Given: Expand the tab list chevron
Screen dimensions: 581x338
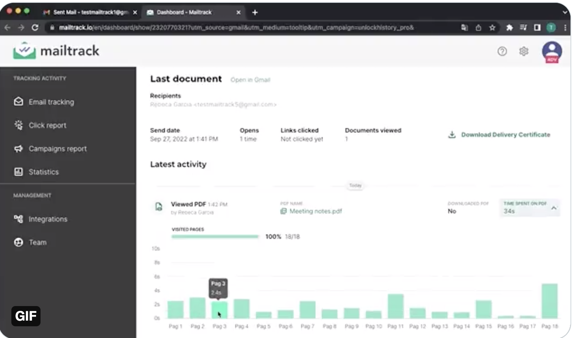Looking at the screenshot, I should tap(565, 13).
